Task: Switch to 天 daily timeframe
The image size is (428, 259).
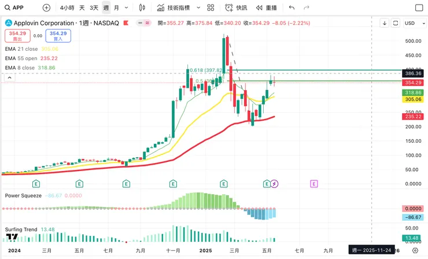Action: pyautogui.click(x=82, y=8)
